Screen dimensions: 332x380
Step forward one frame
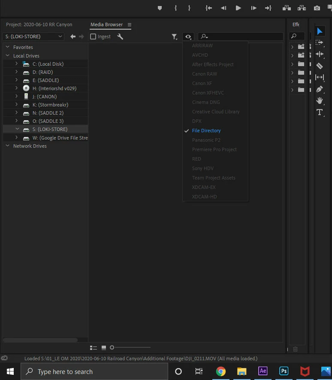point(254,8)
